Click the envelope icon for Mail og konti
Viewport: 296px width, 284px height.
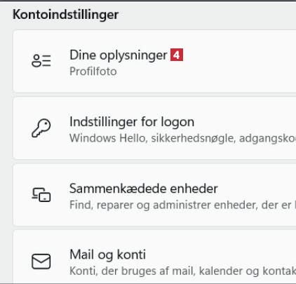(x=41, y=261)
